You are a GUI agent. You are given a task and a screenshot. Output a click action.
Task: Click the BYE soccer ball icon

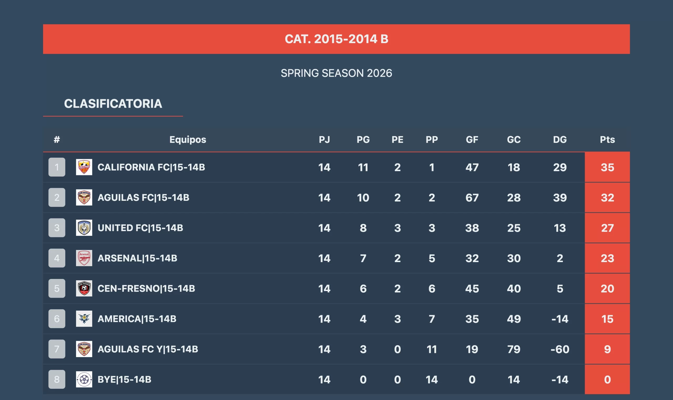(83, 379)
